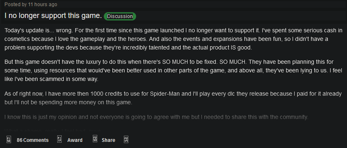Click the paragraph starting But this game doesn't
Viewport: 347px width, 148px height.
(x=173, y=70)
